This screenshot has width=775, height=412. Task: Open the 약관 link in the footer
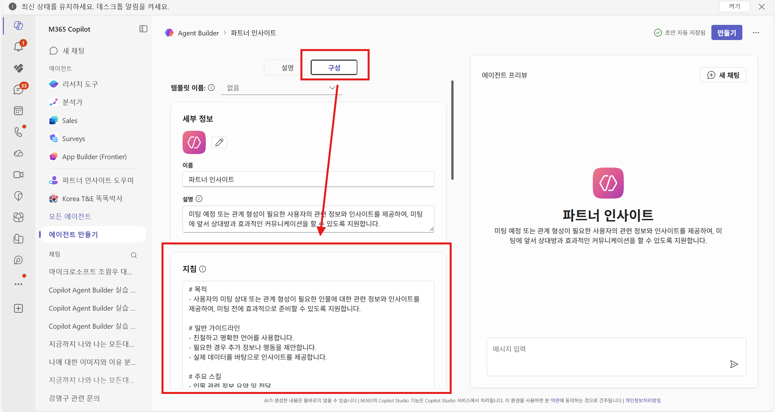pos(555,400)
